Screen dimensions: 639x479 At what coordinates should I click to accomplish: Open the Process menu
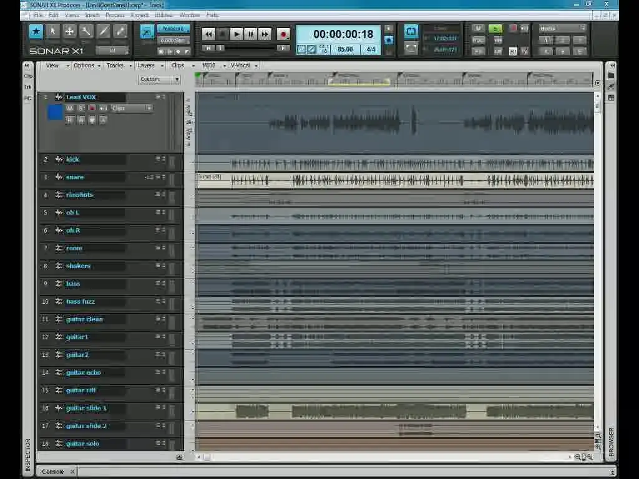coord(115,15)
